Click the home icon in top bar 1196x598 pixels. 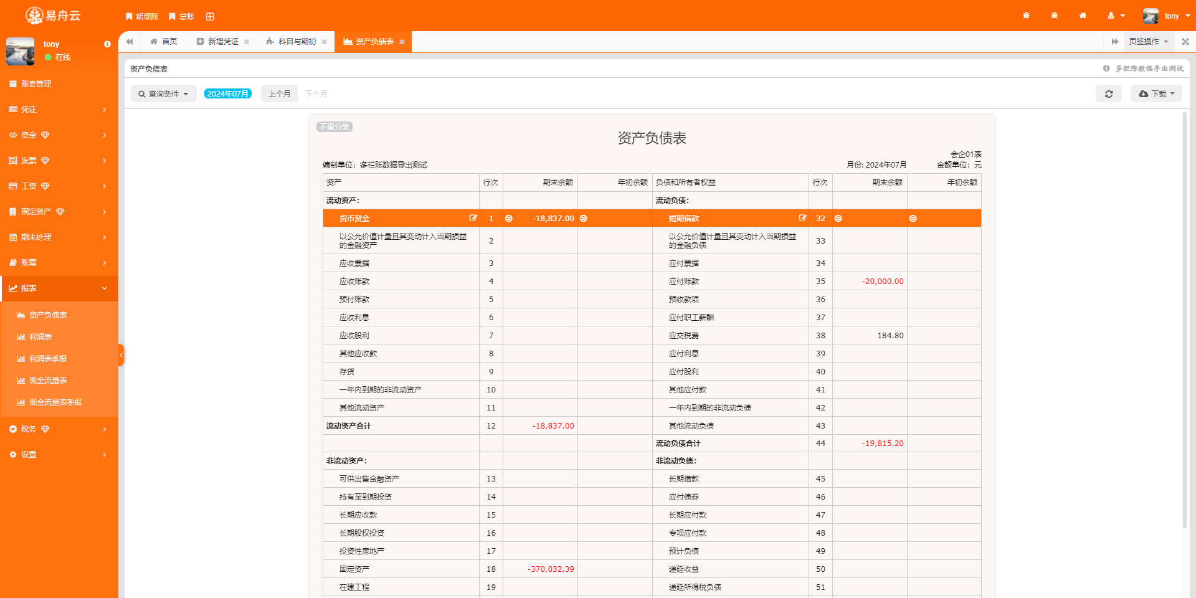pos(1083,16)
